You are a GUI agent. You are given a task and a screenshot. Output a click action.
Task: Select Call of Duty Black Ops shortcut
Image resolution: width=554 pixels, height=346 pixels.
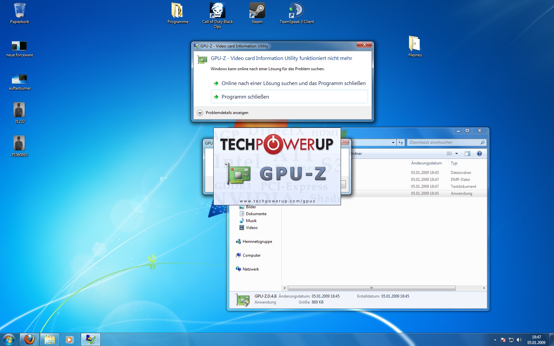pos(217,15)
